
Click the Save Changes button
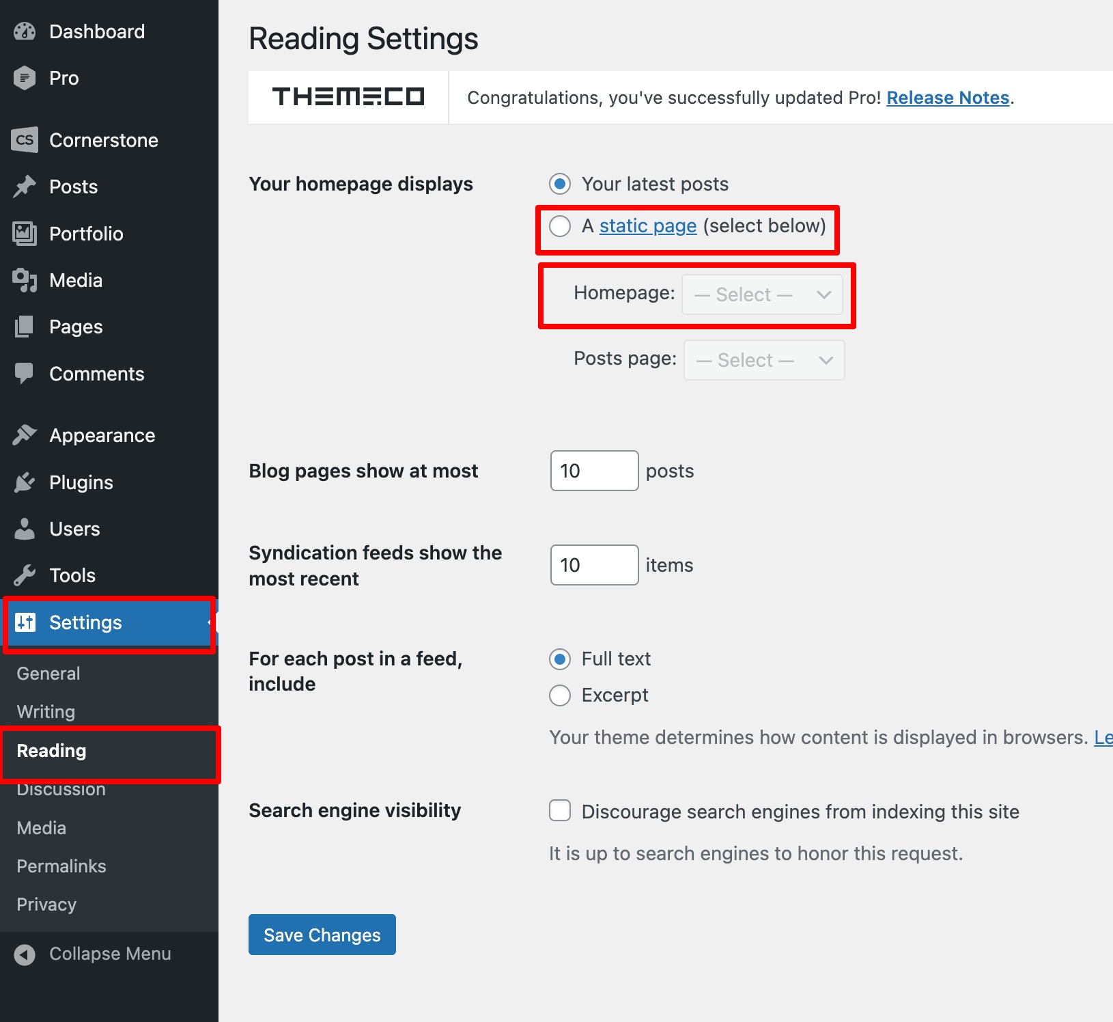pos(322,935)
